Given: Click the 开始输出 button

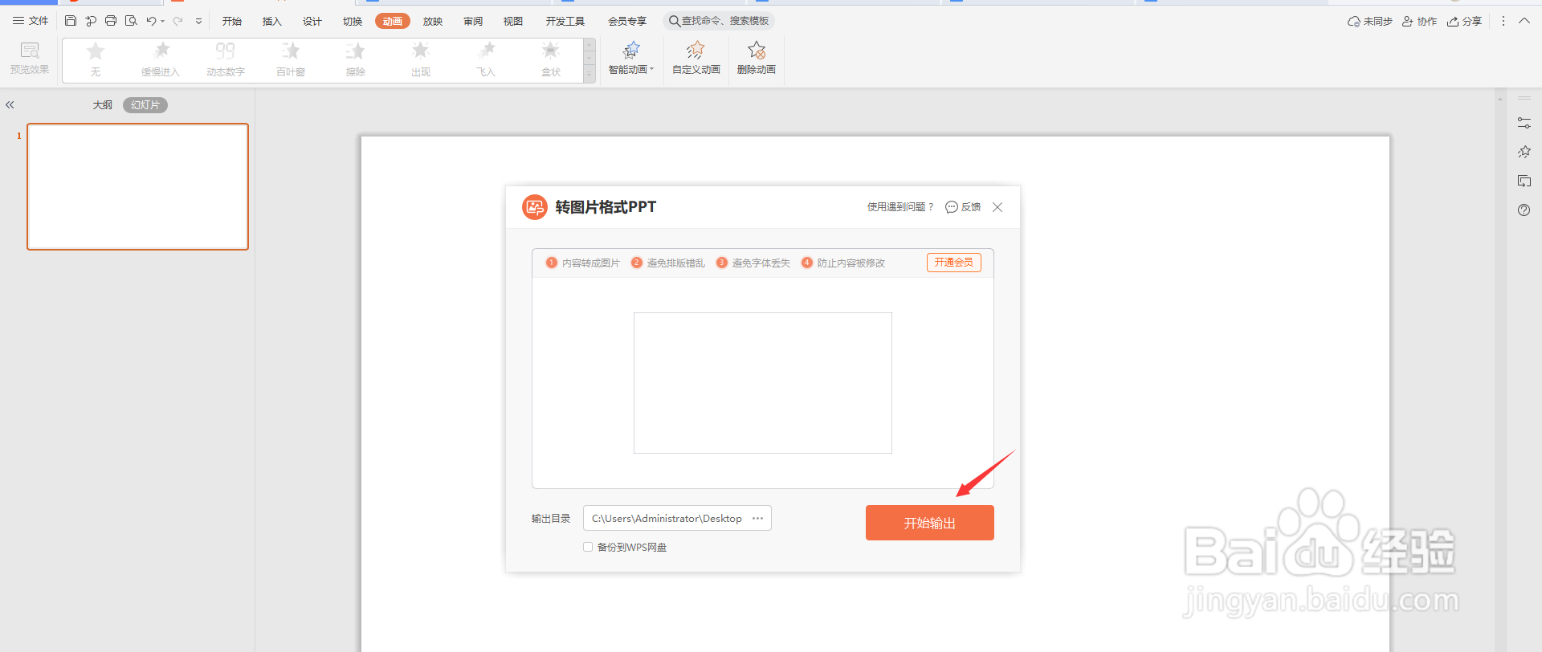Looking at the screenshot, I should [930, 523].
